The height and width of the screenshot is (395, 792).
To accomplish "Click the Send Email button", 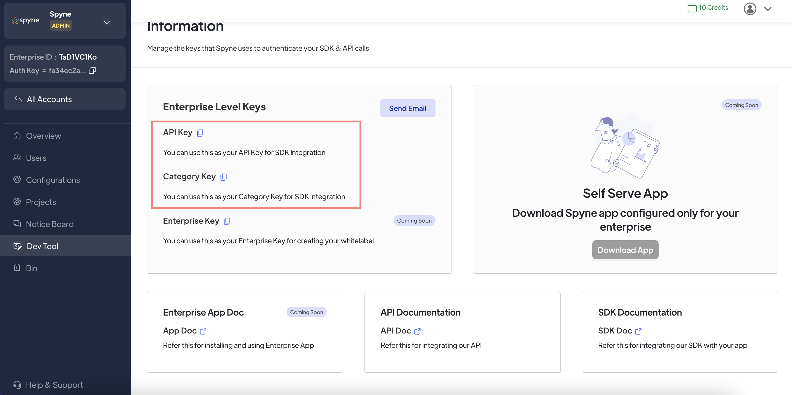I will click(407, 108).
